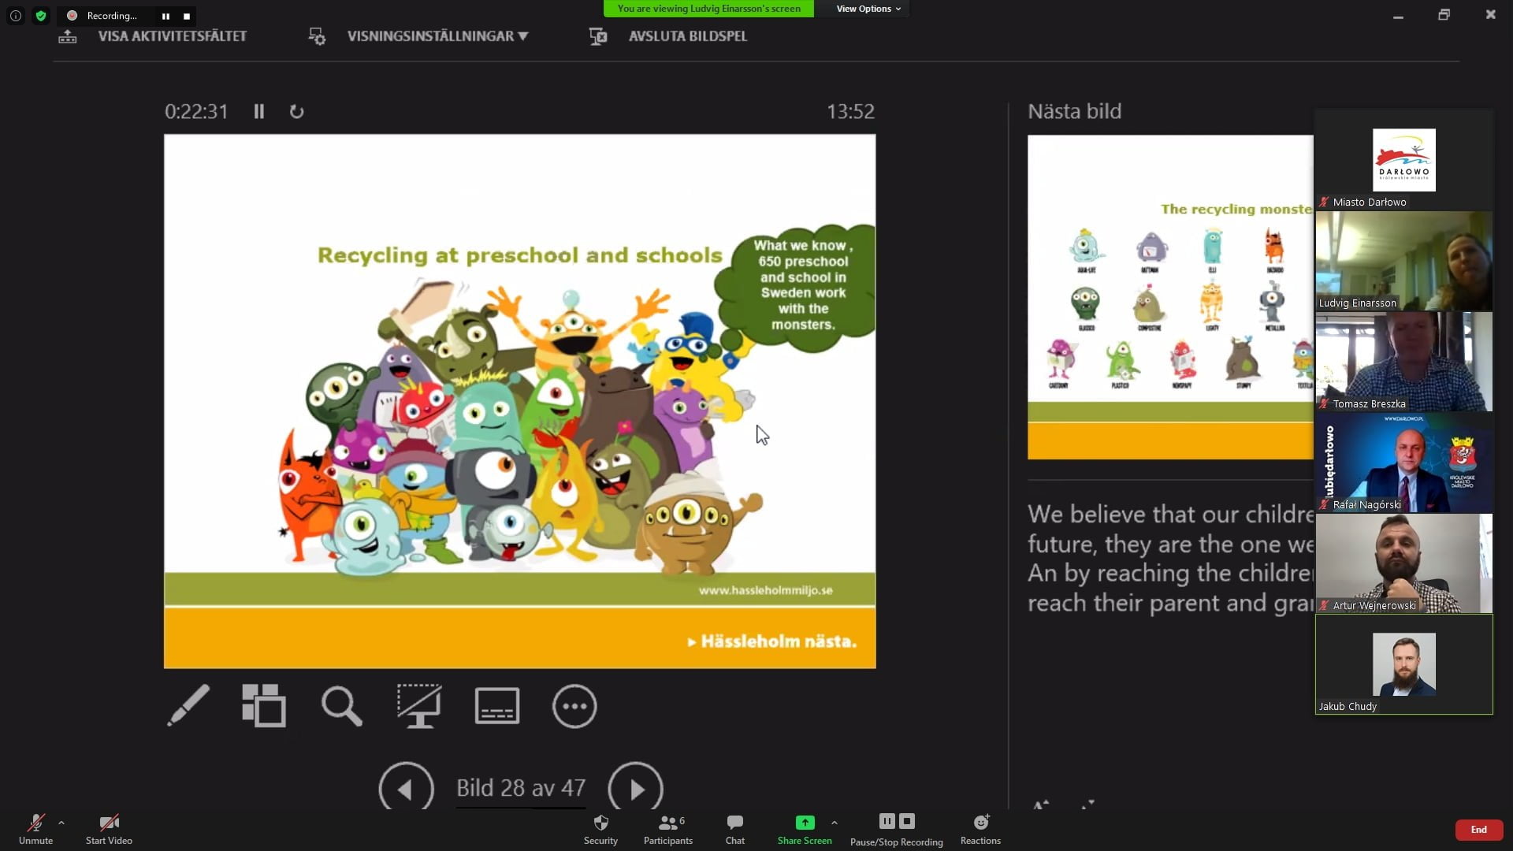Open Visningsinställningar dropdown menu

tap(437, 36)
